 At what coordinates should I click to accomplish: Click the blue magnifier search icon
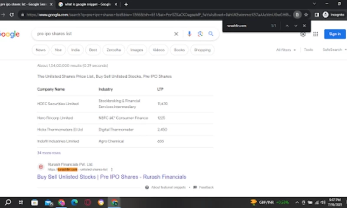point(211,34)
